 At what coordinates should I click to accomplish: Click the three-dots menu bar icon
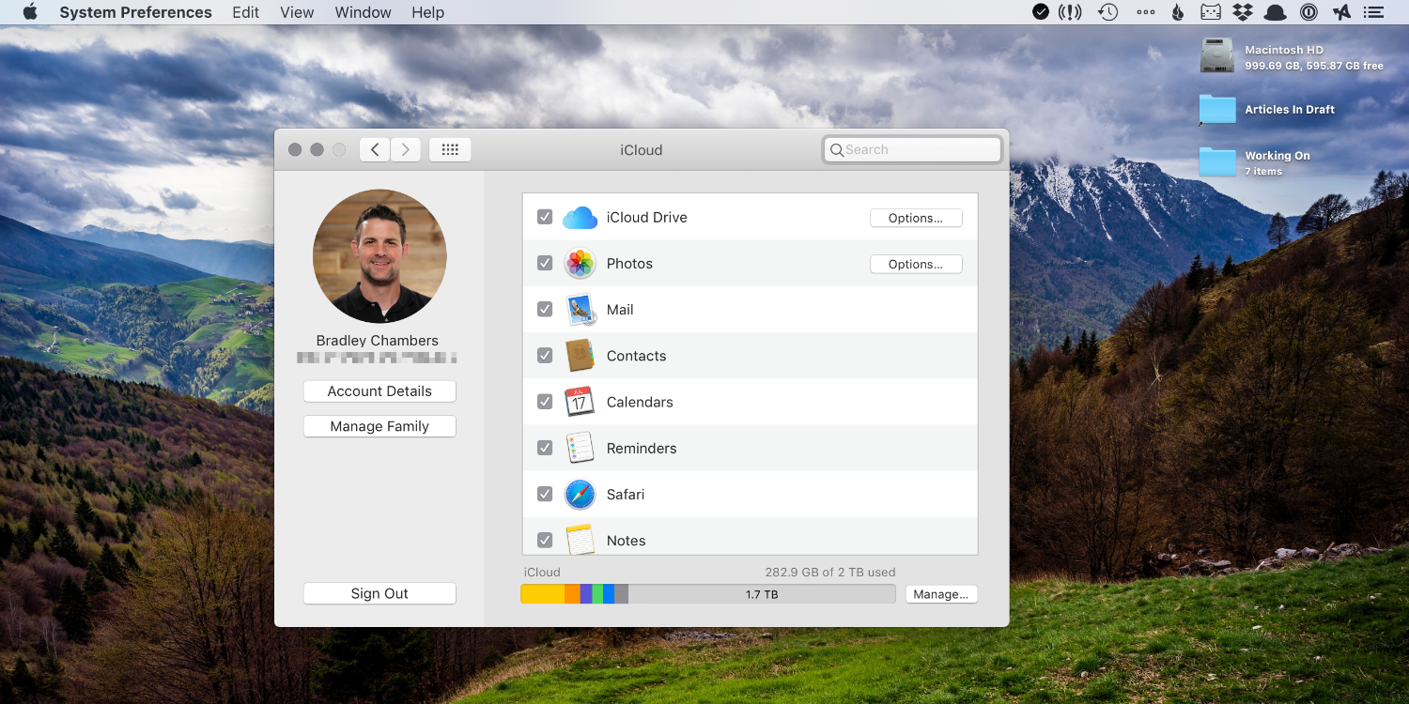[1146, 12]
